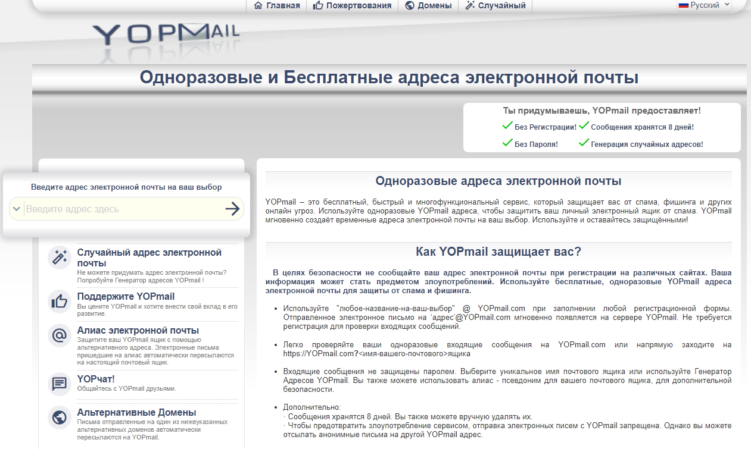Click the green checkmark beside Без Пароля!
This screenshot has width=751, height=449.
(507, 143)
